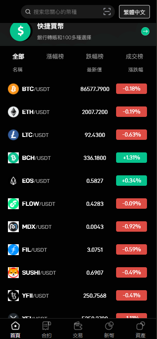Click the Ethereum ETH coin logo
This screenshot has height=339, width=157.
(x=13, y=112)
